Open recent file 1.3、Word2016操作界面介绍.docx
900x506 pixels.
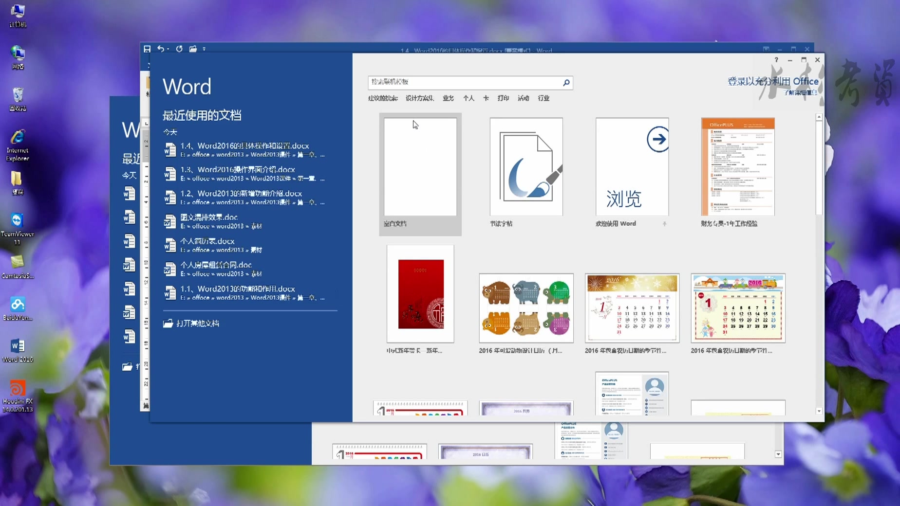click(x=250, y=174)
